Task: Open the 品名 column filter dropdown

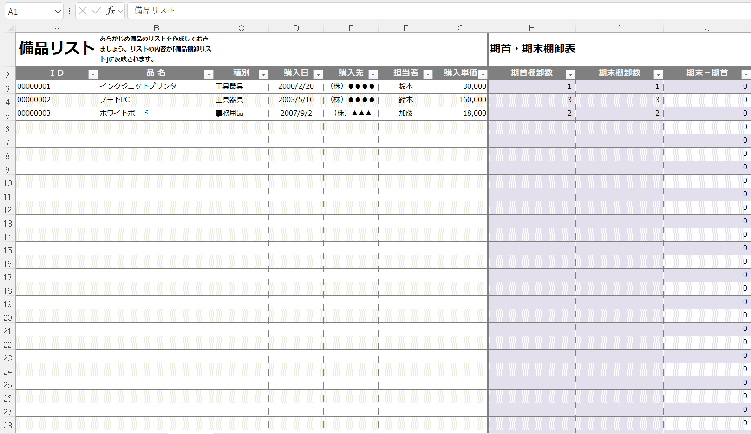Action: coord(209,74)
